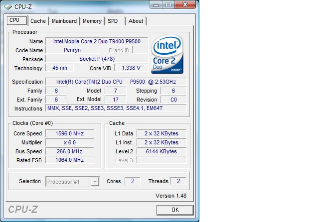
Task: Click the CPU-Z title bar icon
Action: click(7, 6)
